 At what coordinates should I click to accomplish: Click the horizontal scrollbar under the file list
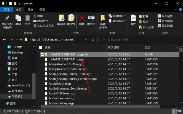coord(100,106)
